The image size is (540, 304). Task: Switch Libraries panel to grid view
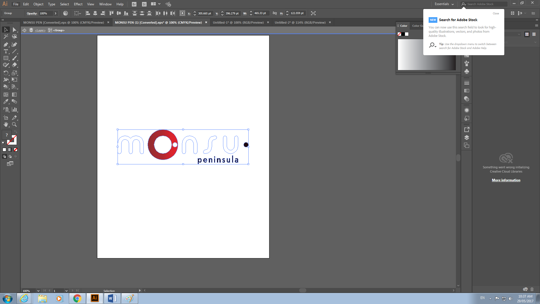527,34
